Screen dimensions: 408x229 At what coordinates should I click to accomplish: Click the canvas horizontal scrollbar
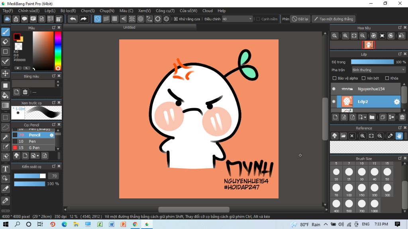click(194, 209)
